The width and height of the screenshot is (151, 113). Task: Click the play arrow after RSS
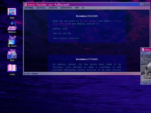pyautogui.click(x=83, y=8)
